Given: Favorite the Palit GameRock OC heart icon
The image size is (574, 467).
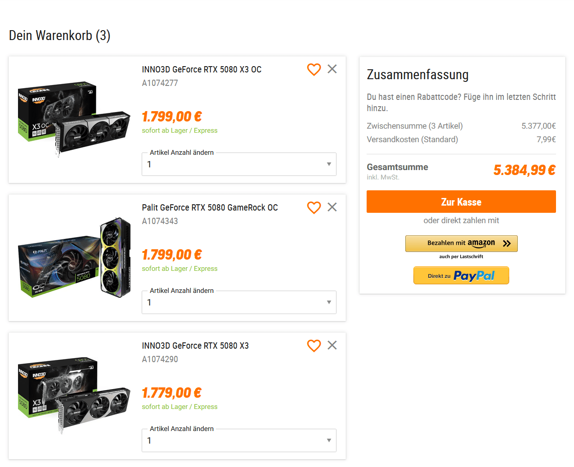Looking at the screenshot, I should pyautogui.click(x=314, y=207).
